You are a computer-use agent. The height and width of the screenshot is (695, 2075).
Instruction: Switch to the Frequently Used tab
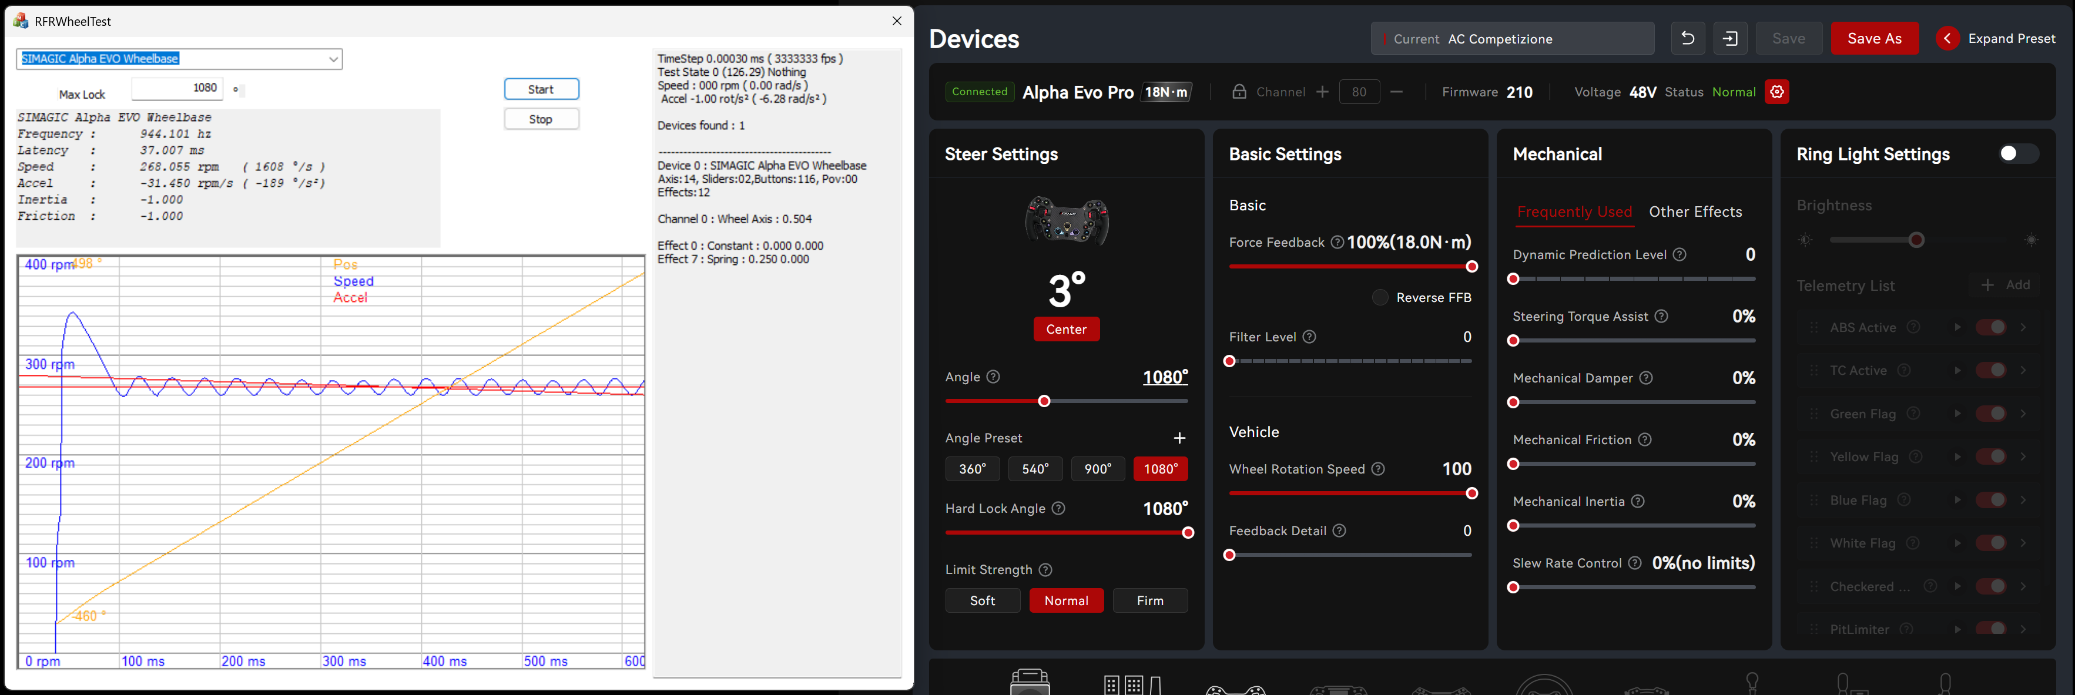1574,212
